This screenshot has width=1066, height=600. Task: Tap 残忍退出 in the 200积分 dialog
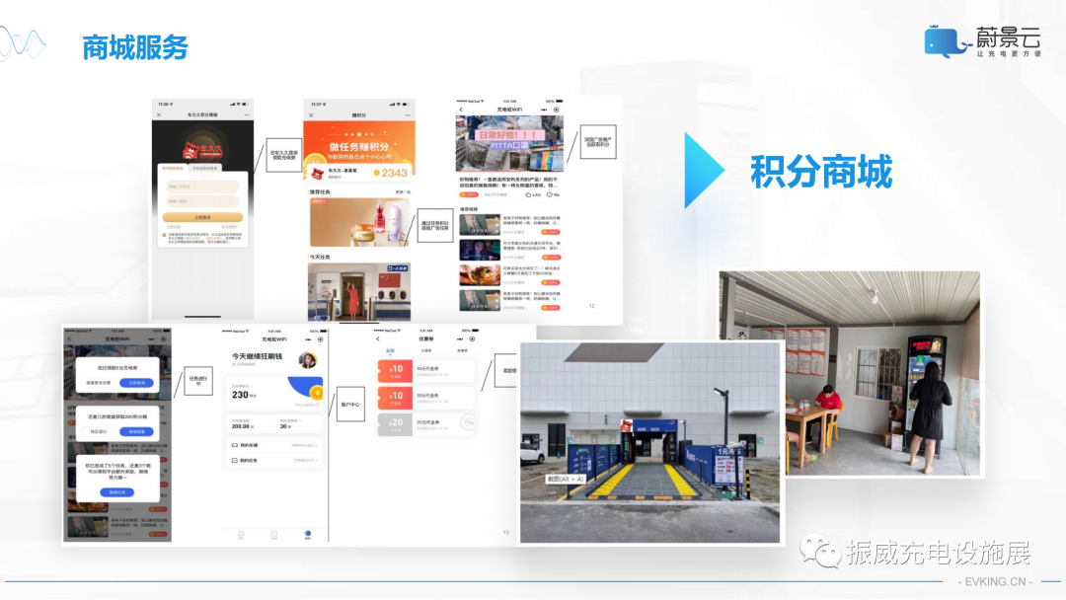[99, 431]
